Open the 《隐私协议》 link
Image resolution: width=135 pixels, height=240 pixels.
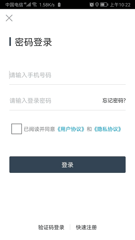coord(107,129)
